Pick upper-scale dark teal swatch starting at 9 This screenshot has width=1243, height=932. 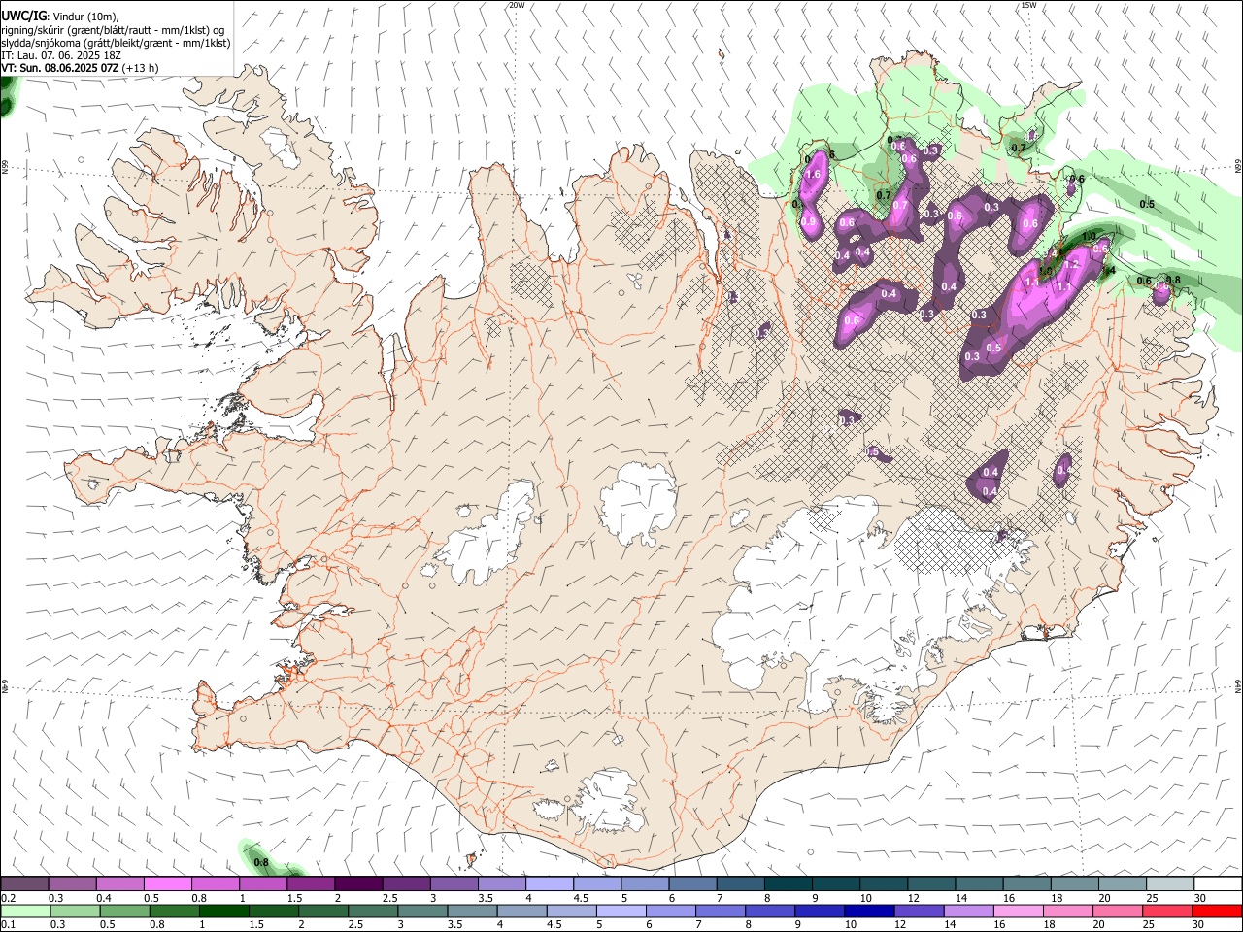836,884
